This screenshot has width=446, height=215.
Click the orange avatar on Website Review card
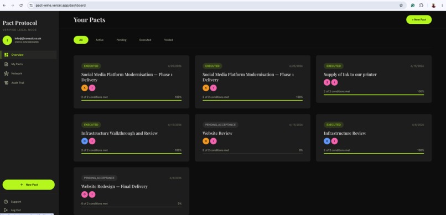pos(206,141)
